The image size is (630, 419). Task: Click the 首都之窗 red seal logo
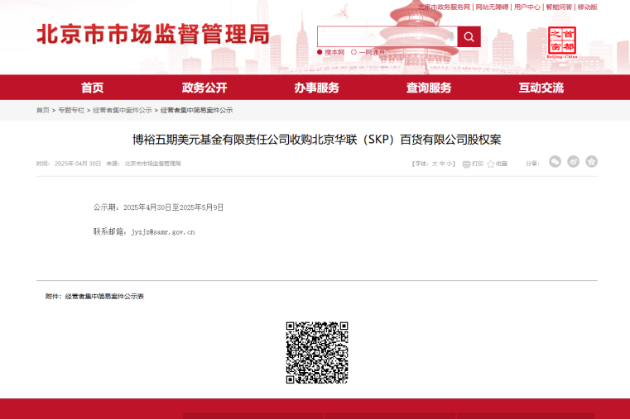pyautogui.click(x=562, y=40)
